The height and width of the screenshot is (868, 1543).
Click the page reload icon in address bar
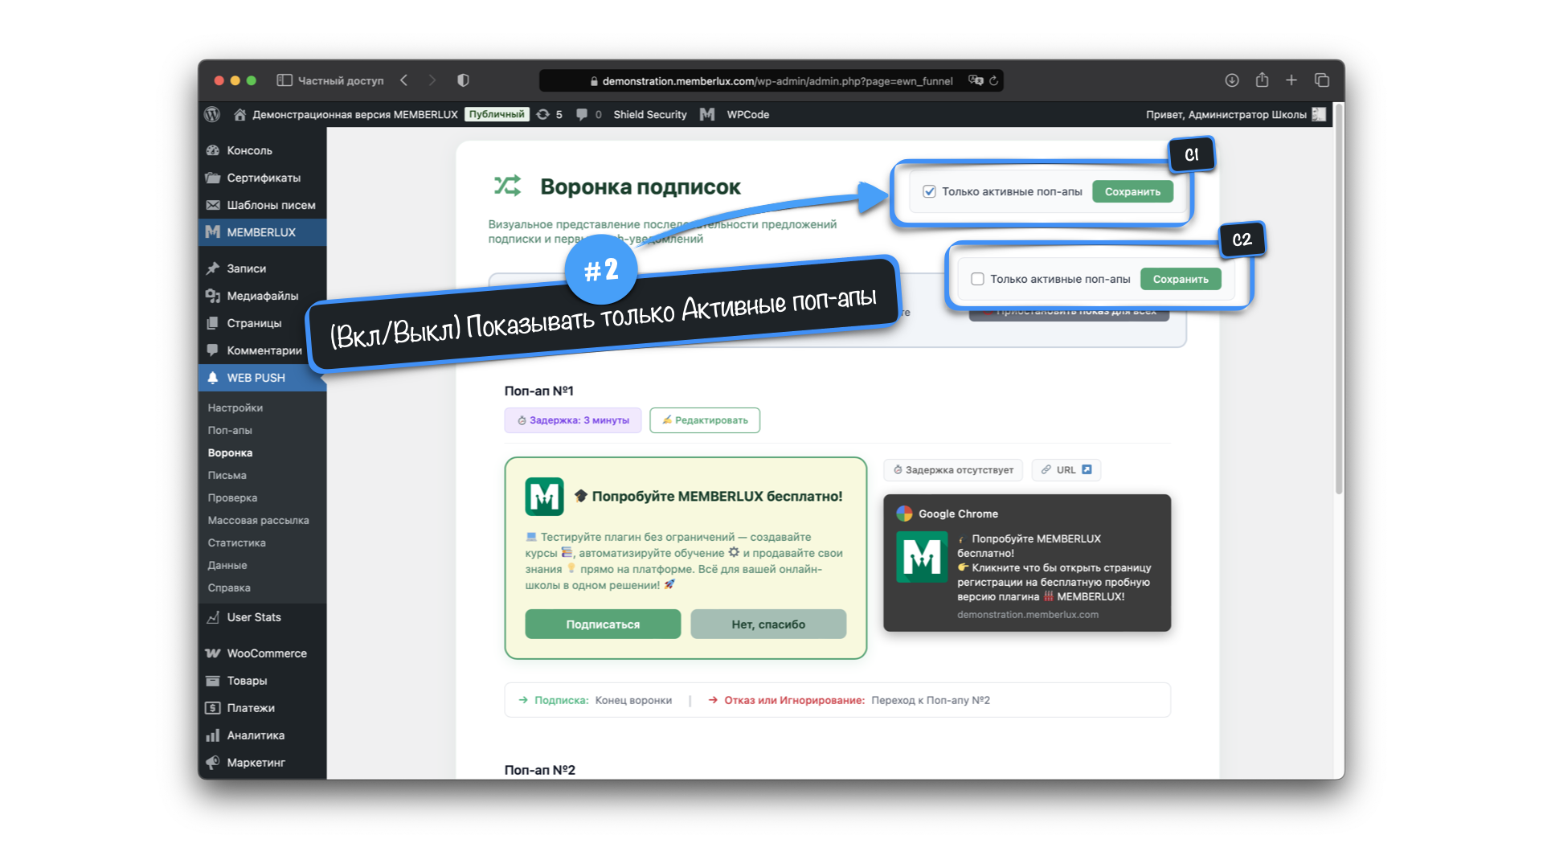coord(994,80)
